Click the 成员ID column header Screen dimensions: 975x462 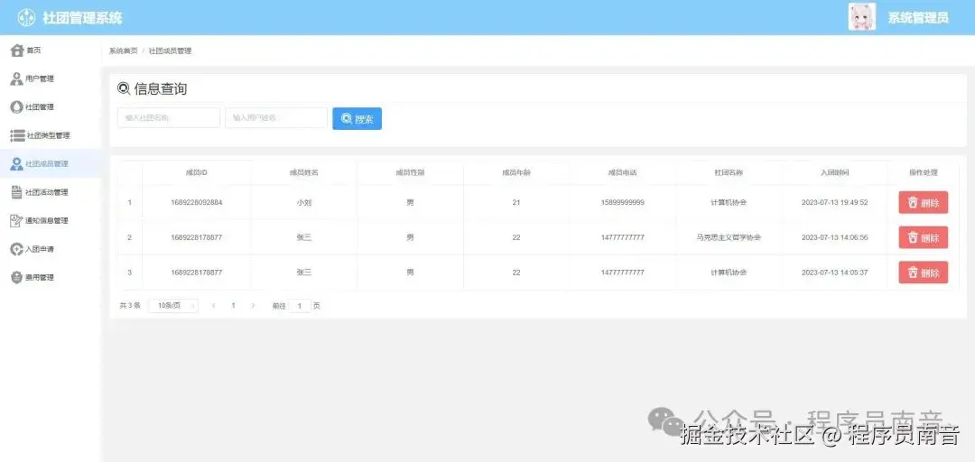[x=197, y=172]
